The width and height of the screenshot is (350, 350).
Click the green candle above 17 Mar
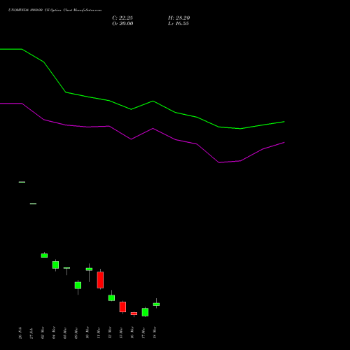145,312
